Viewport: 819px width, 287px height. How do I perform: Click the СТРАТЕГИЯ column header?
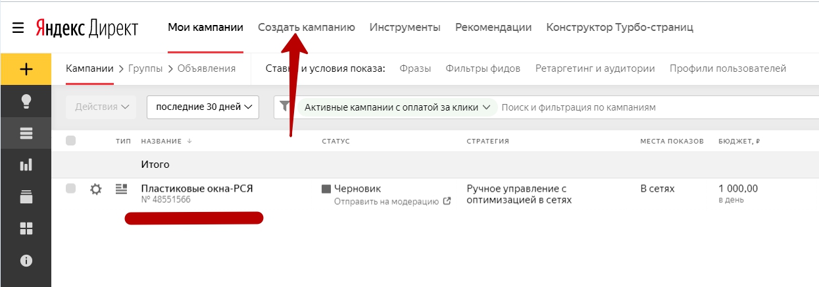coord(488,141)
